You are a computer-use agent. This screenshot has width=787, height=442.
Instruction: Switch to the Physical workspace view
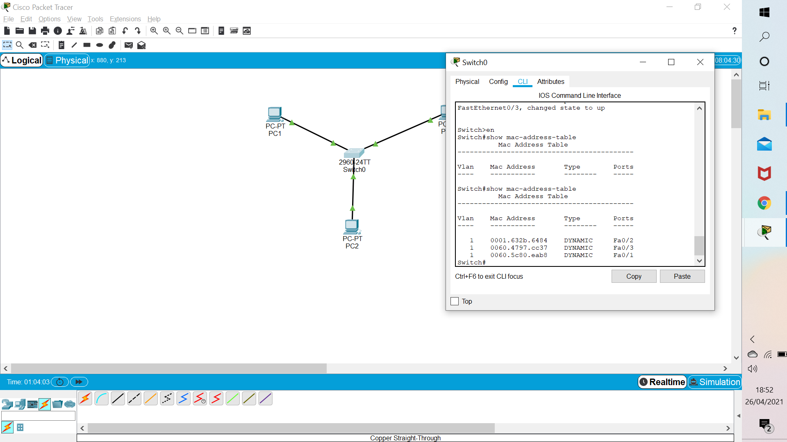67,60
